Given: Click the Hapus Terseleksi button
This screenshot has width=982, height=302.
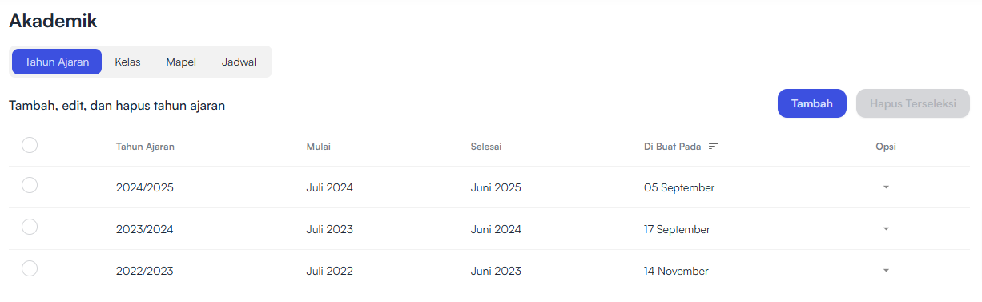Looking at the screenshot, I should click(913, 103).
